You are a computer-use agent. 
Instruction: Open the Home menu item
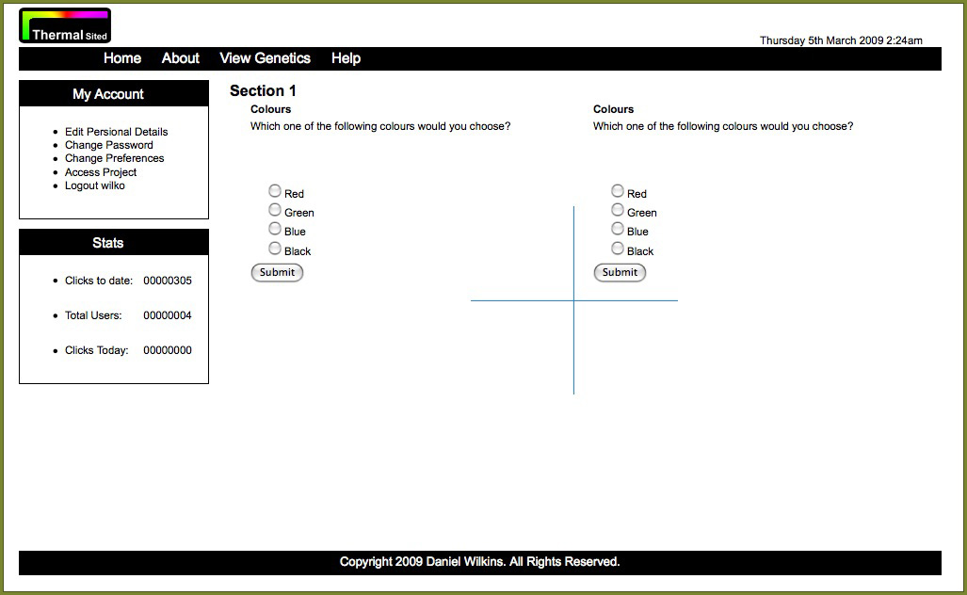point(122,58)
